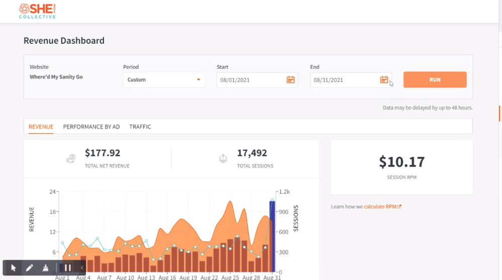The height and width of the screenshot is (280, 502).
Task: Click the $10.17 session RPM value
Action: click(x=402, y=162)
